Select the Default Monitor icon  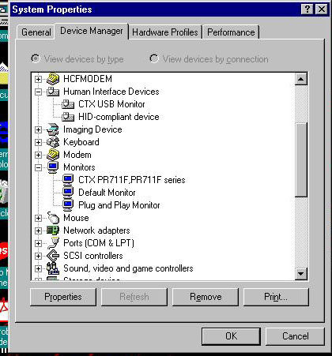point(68,193)
